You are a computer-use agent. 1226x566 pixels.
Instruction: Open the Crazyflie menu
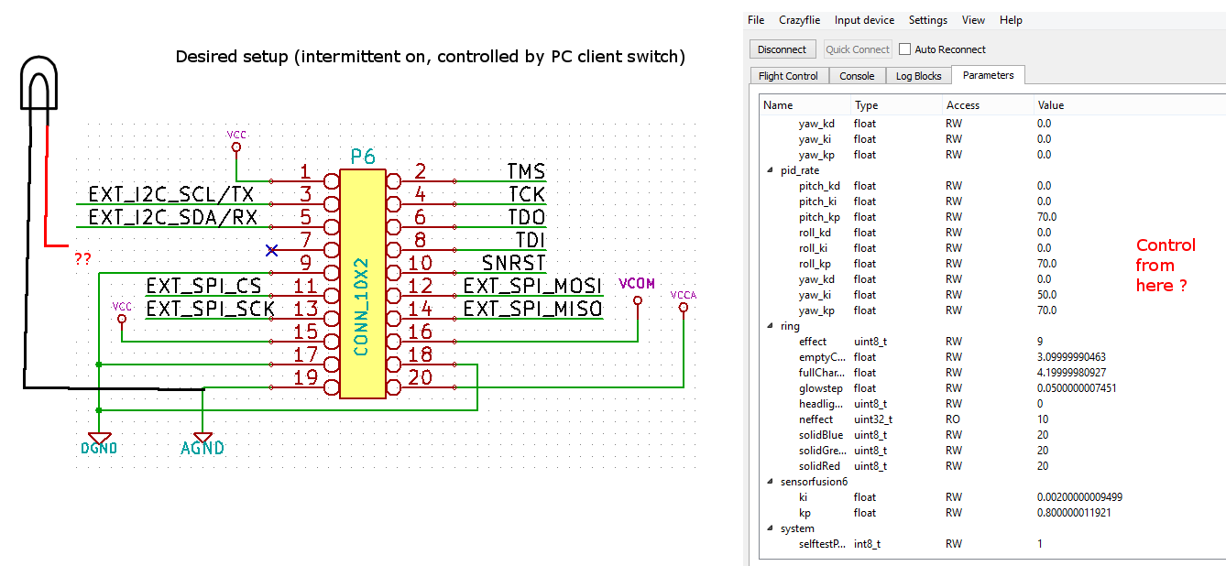[798, 20]
